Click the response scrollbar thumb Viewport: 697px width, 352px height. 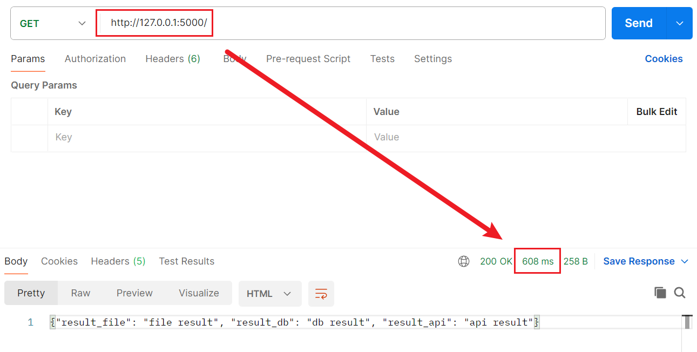tap(687, 322)
